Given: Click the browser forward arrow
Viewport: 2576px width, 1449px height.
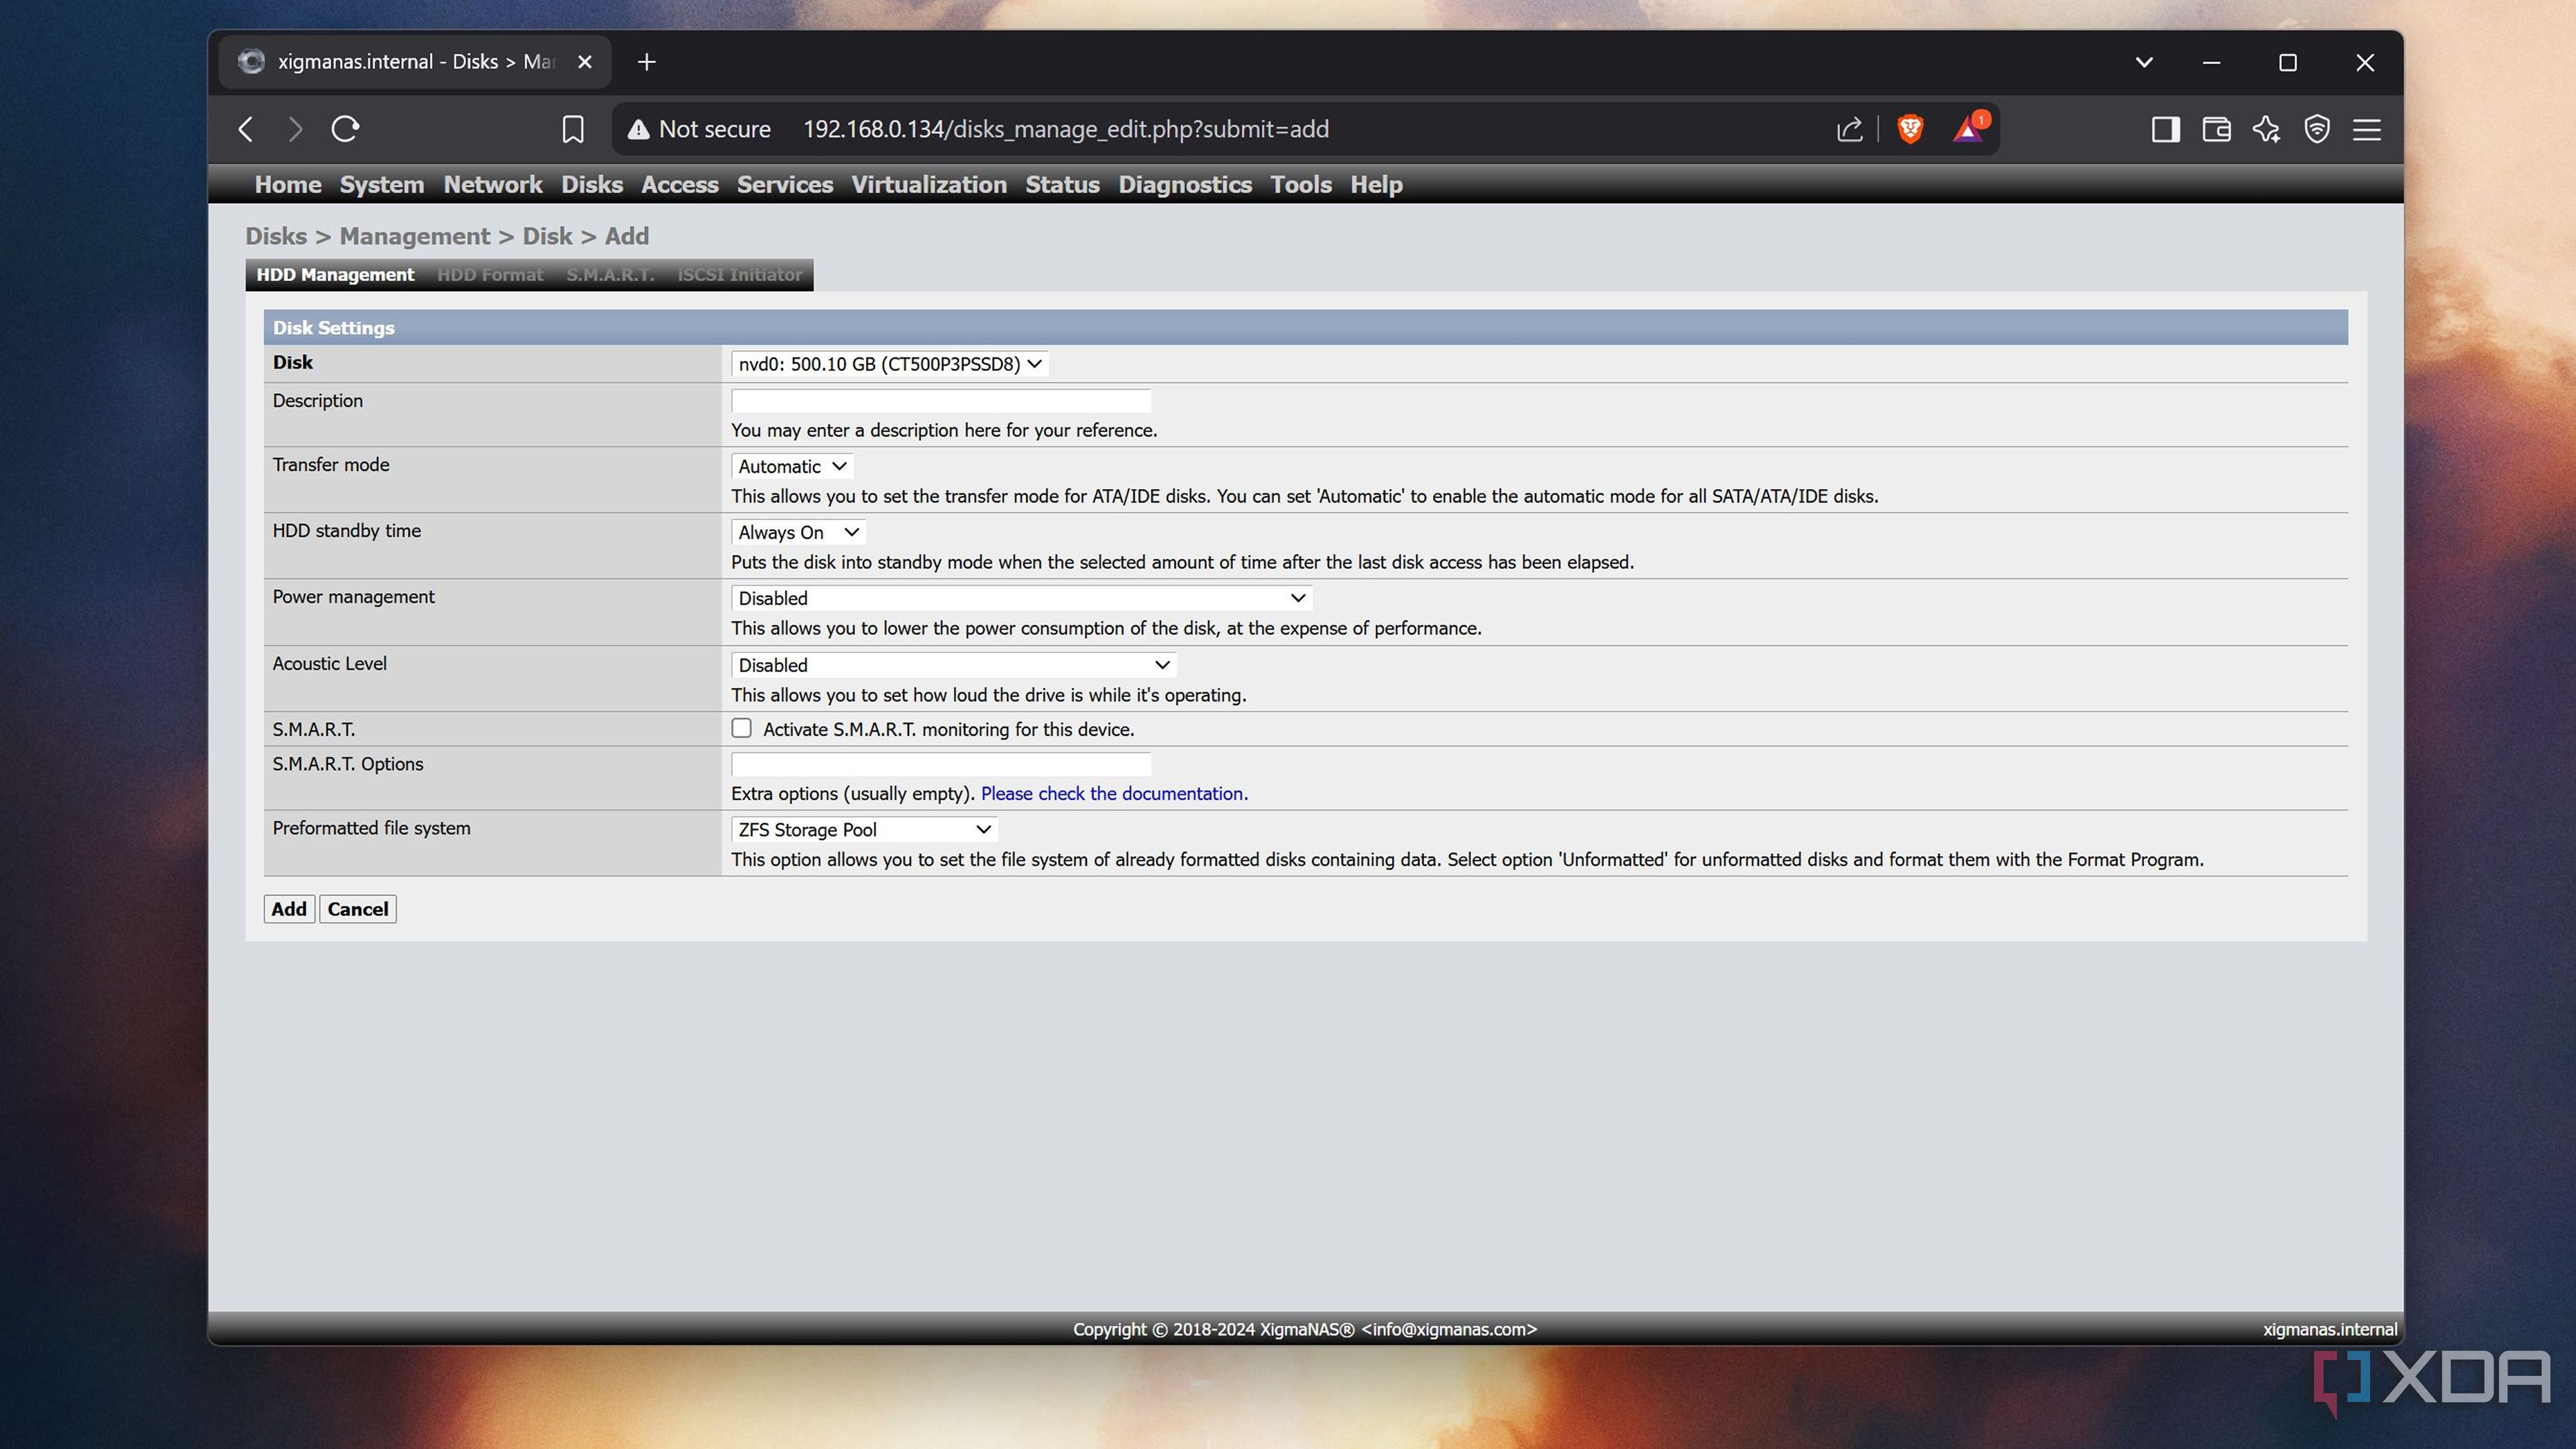Looking at the screenshot, I should tap(295, 129).
